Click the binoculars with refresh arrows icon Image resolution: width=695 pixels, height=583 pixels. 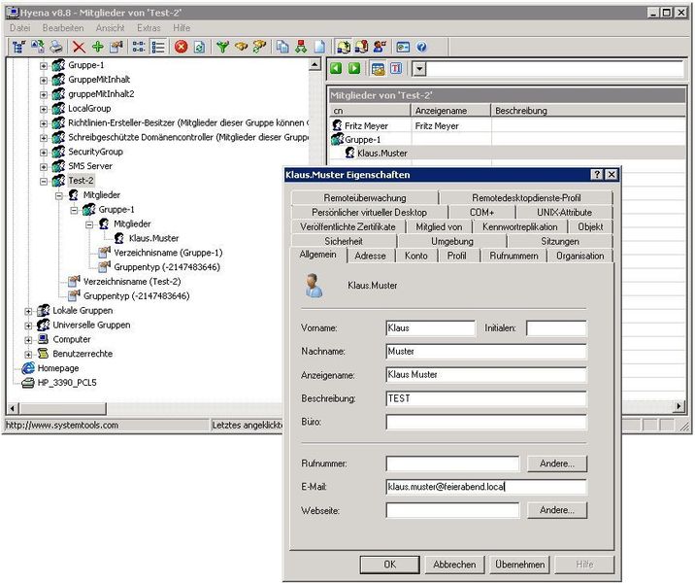[260, 47]
